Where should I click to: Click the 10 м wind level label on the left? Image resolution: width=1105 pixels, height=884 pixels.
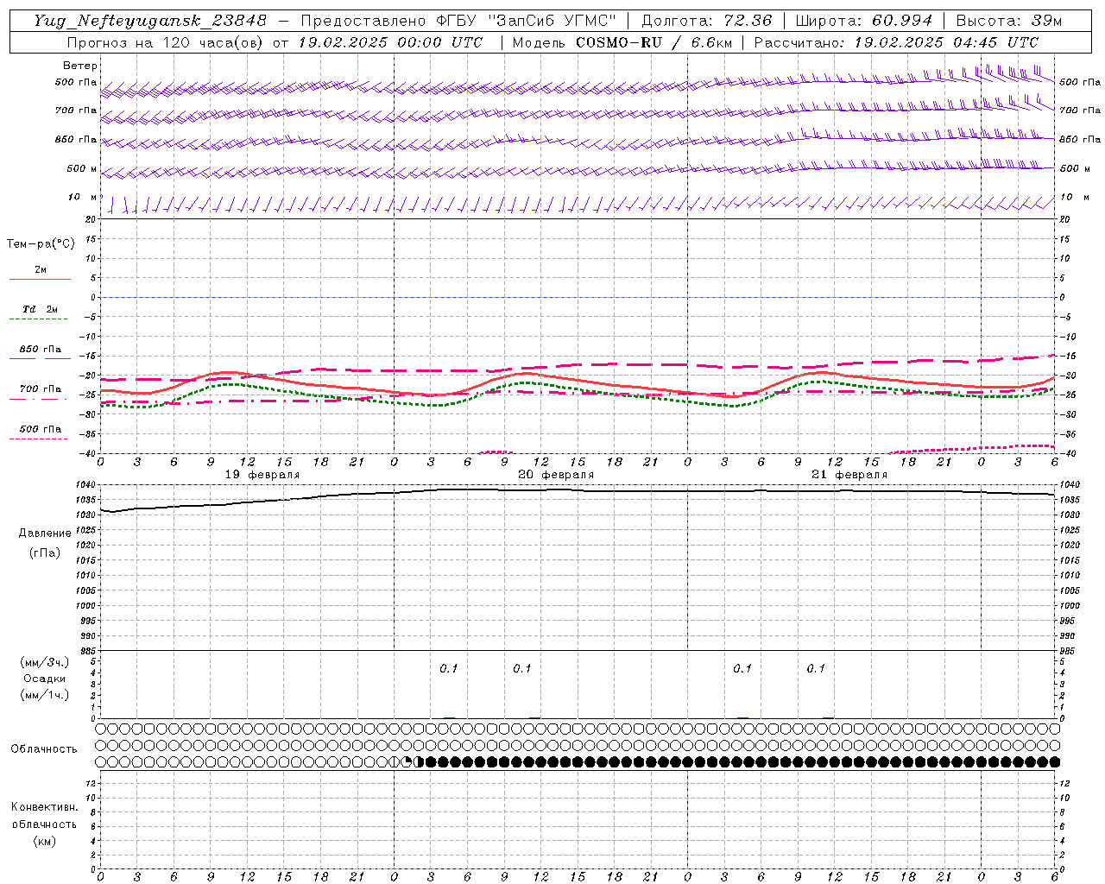point(83,197)
